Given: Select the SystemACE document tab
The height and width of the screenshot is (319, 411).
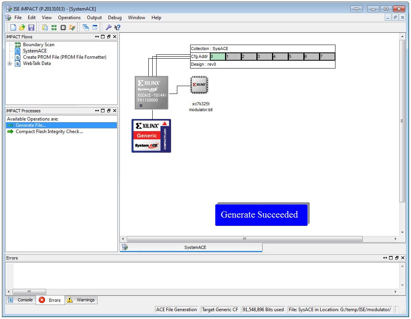Looking at the screenshot, I should 191,247.
